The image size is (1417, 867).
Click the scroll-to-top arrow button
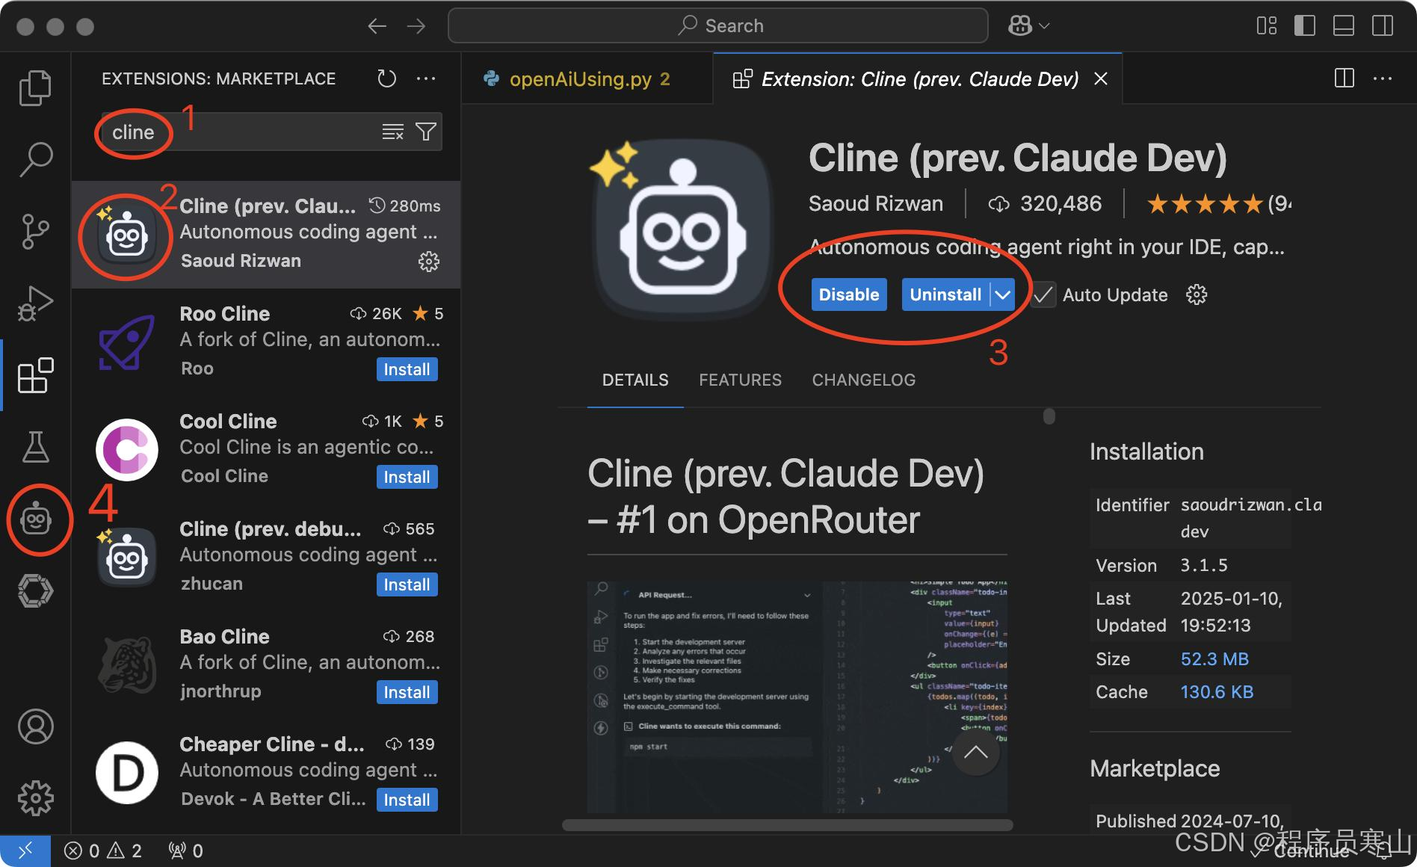click(x=975, y=753)
